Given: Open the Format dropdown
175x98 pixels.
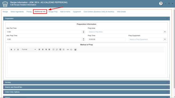Looking at the screenshot, I should pos(29,50).
